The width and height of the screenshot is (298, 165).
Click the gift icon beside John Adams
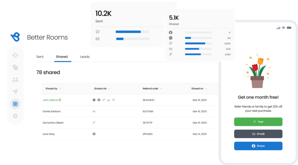tap(60, 100)
